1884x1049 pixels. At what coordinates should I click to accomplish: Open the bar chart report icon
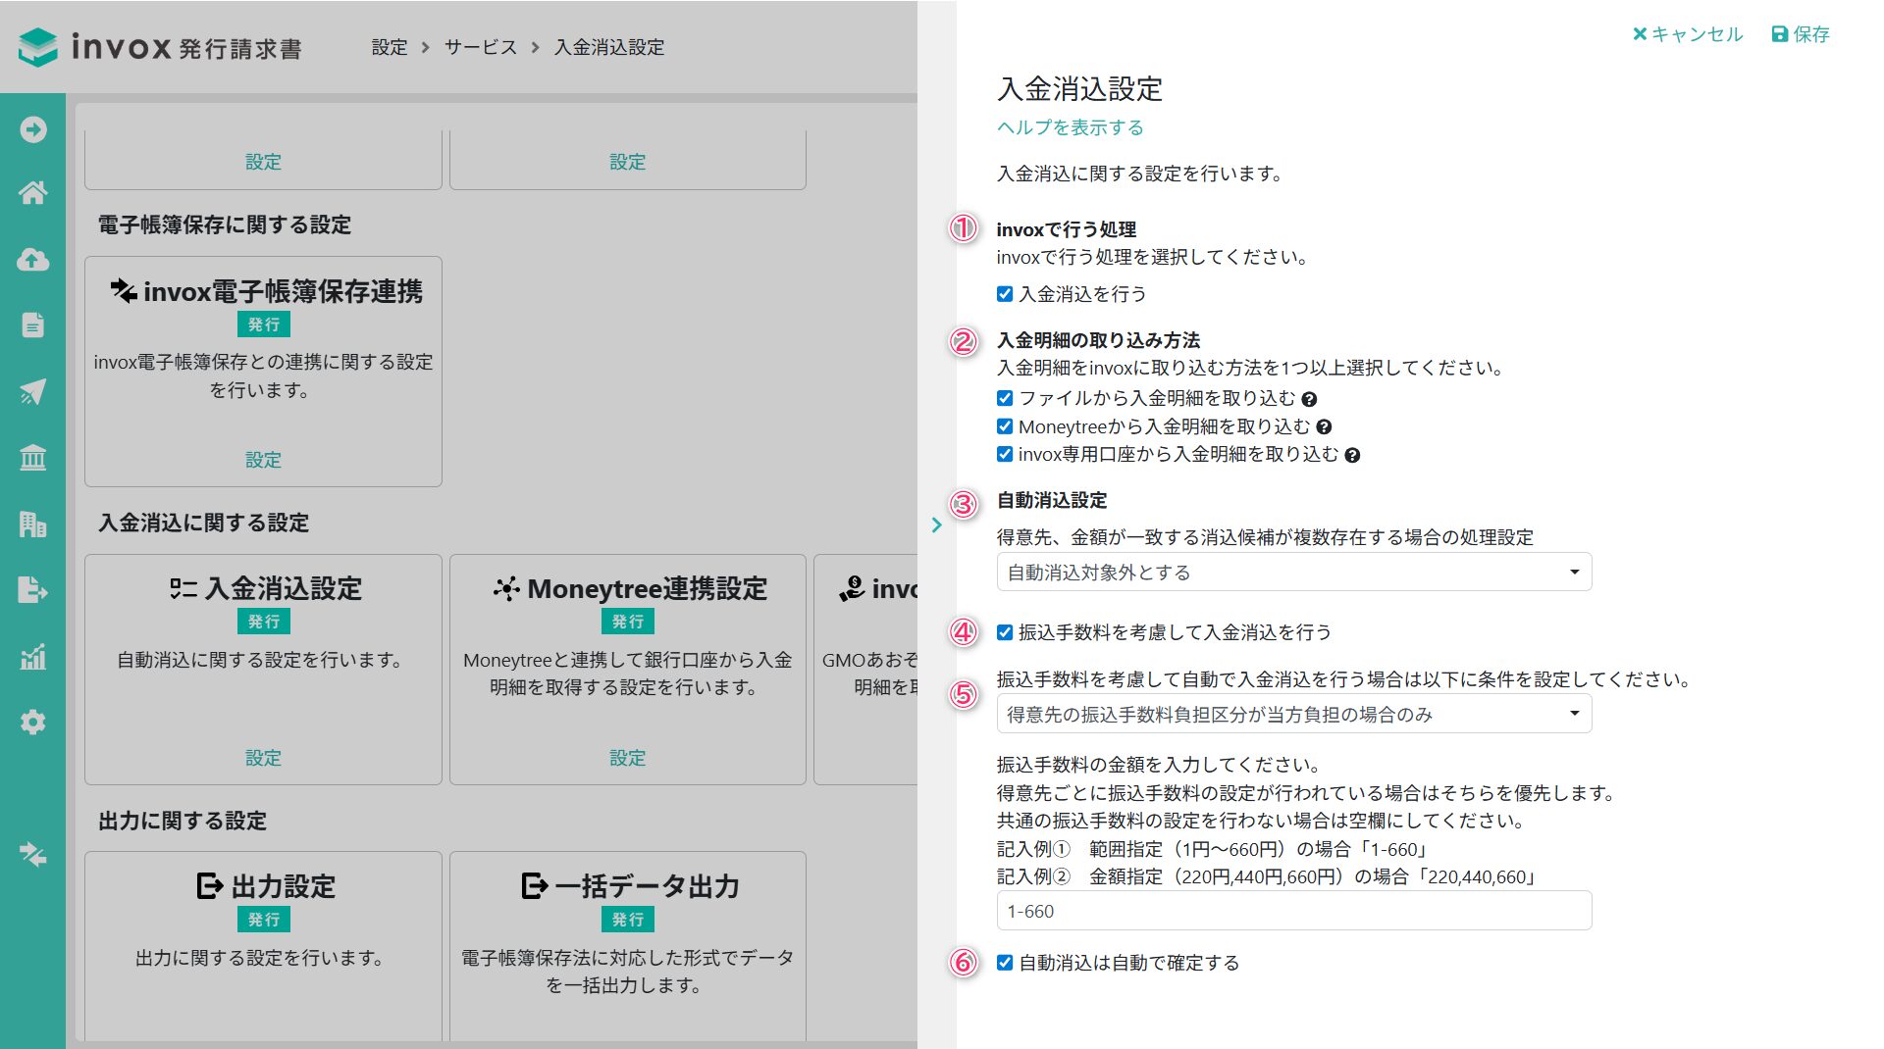[32, 657]
